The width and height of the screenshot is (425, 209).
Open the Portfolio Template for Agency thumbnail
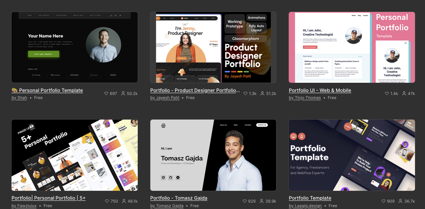click(352, 155)
